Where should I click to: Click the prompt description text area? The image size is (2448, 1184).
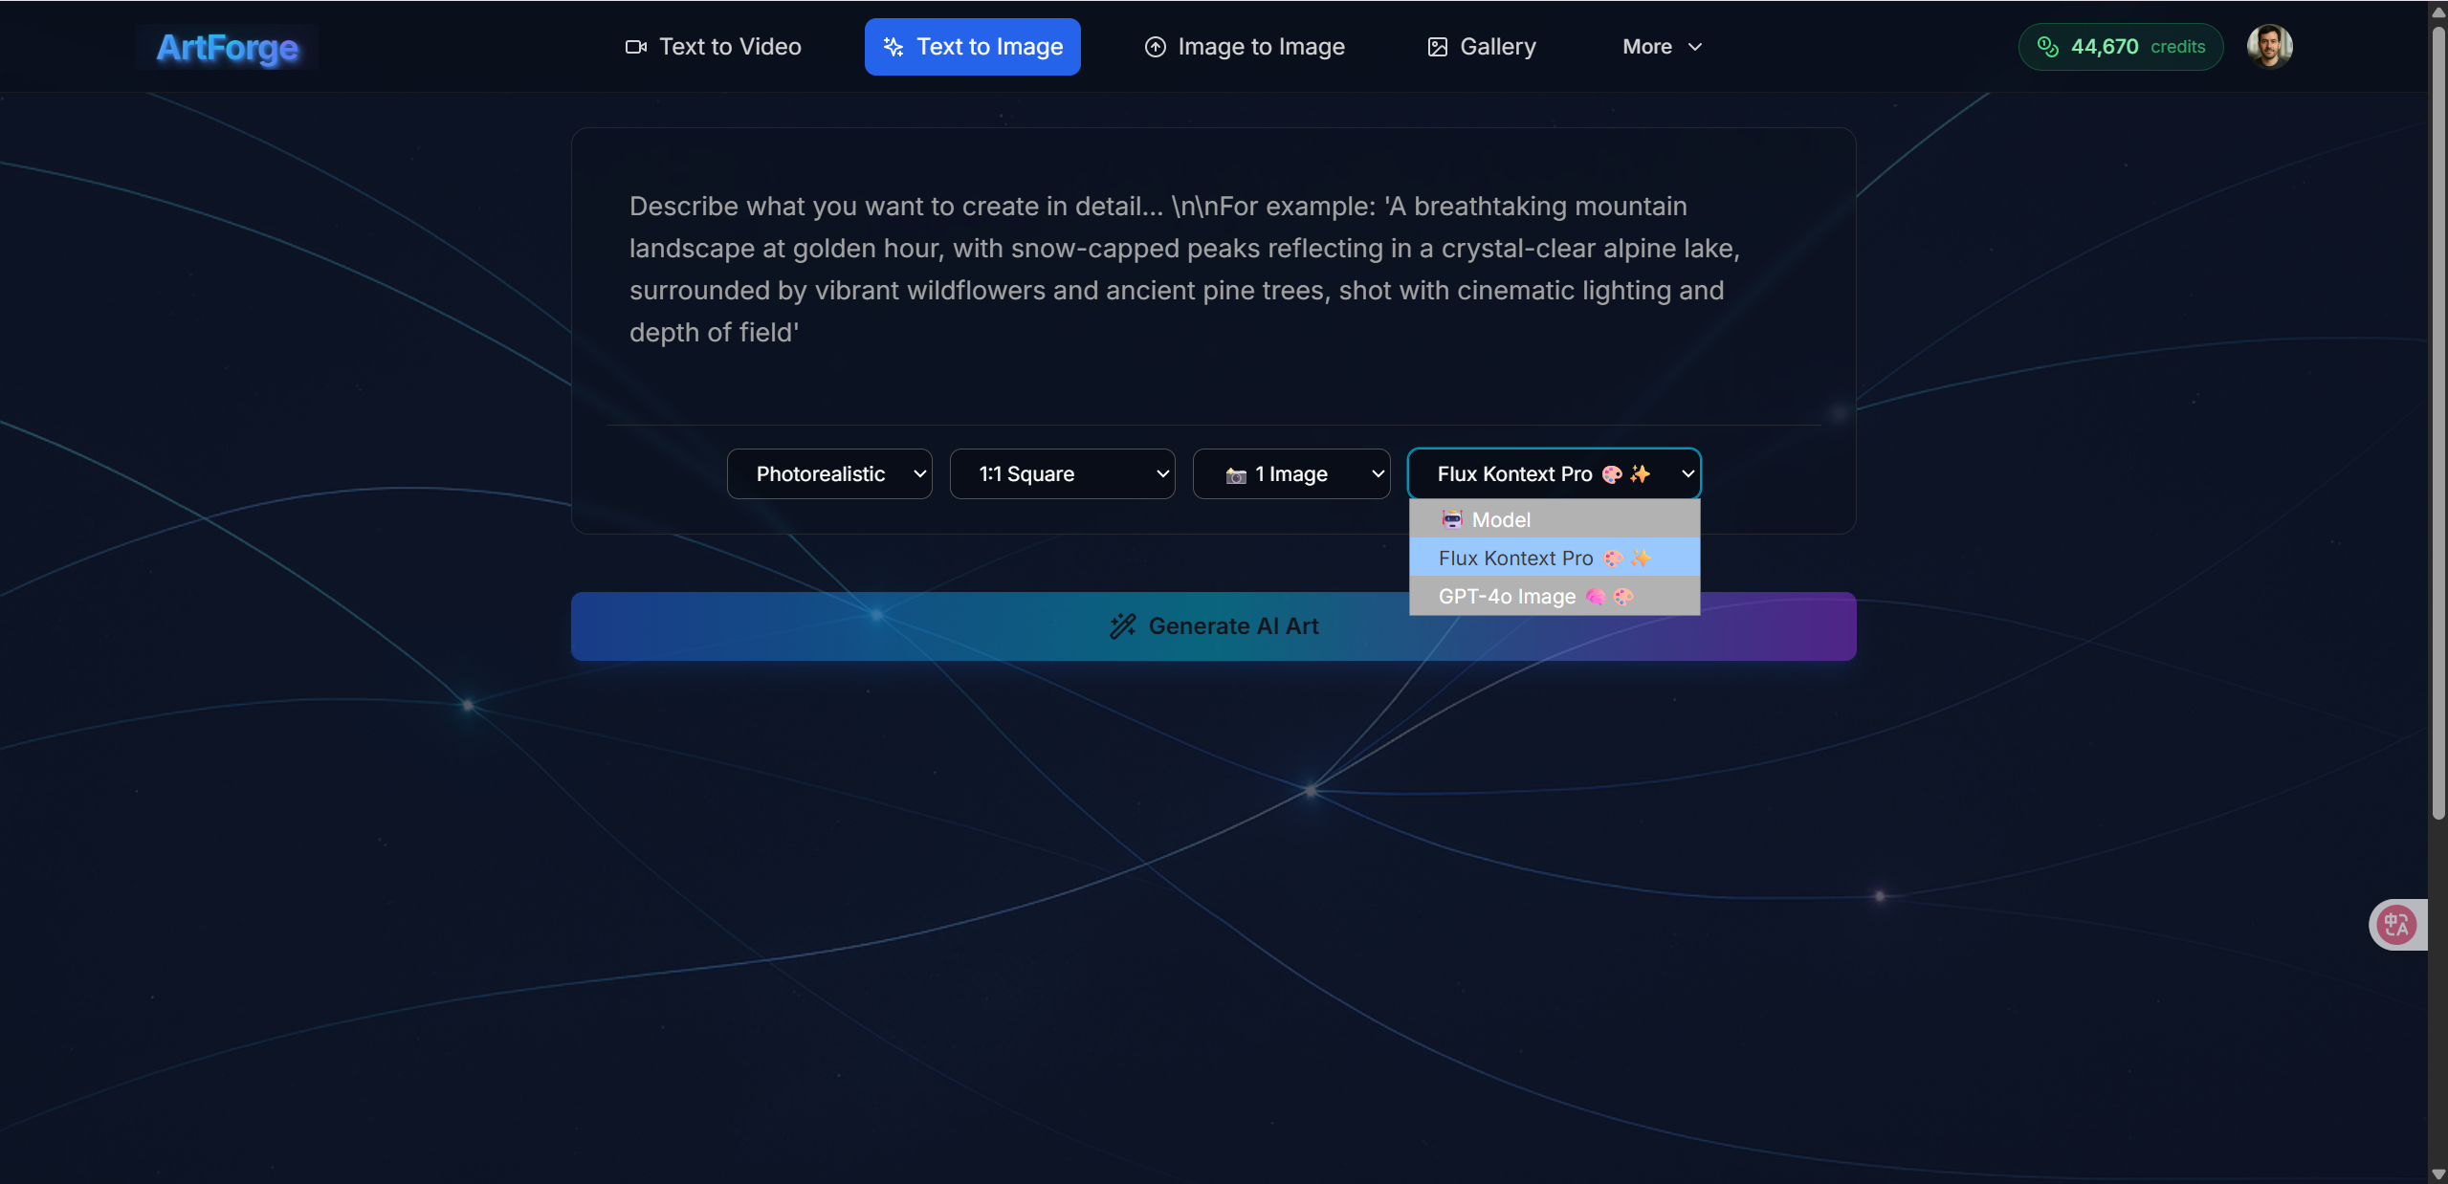click(x=1213, y=275)
